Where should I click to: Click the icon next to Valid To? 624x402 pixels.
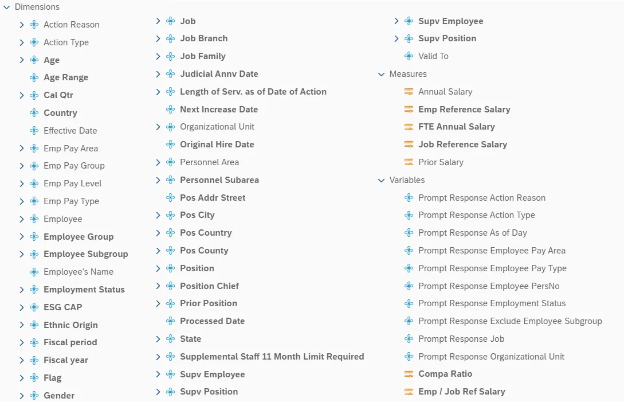click(x=409, y=56)
